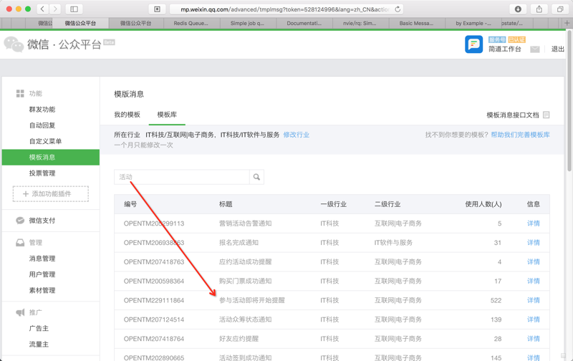The height and width of the screenshot is (361, 573).
Task: Click 退出 to log out
Action: (x=558, y=49)
